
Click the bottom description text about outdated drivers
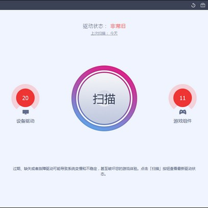[104, 171]
